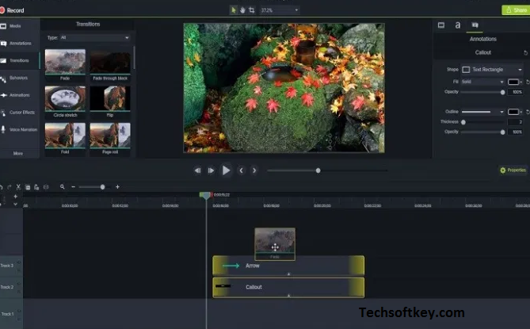Open the transition Type filter dropdown
The width and height of the screenshot is (530, 329).
click(x=95, y=37)
